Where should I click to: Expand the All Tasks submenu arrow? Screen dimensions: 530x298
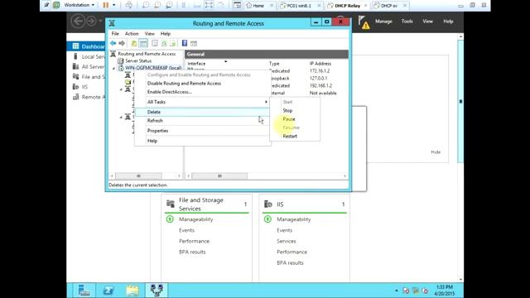[266, 102]
